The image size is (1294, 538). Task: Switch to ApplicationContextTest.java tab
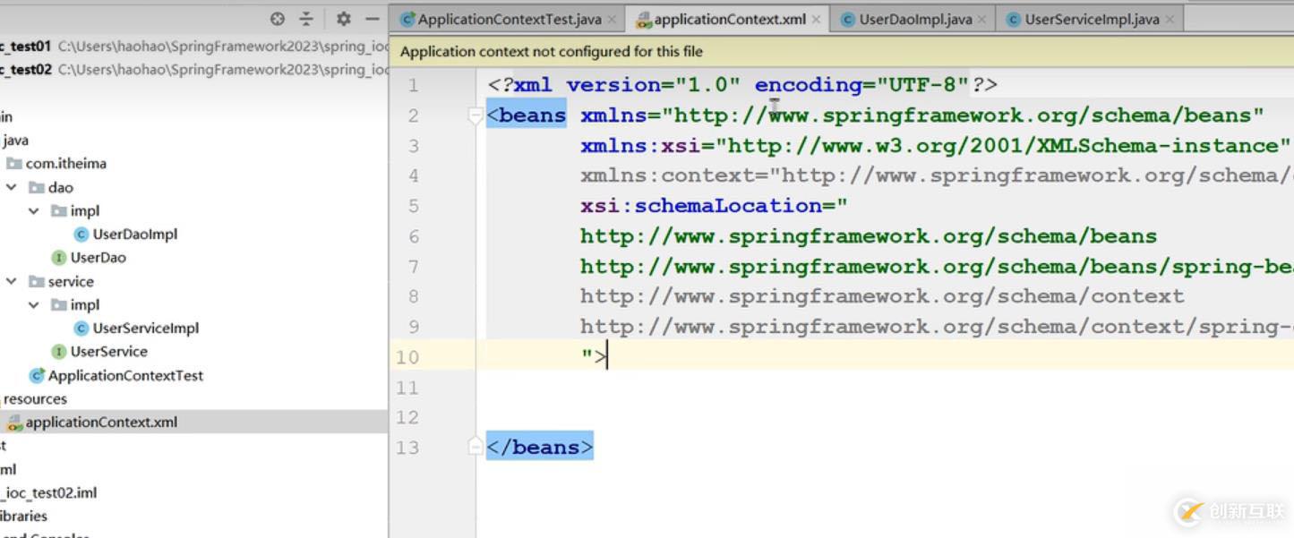pos(501,20)
